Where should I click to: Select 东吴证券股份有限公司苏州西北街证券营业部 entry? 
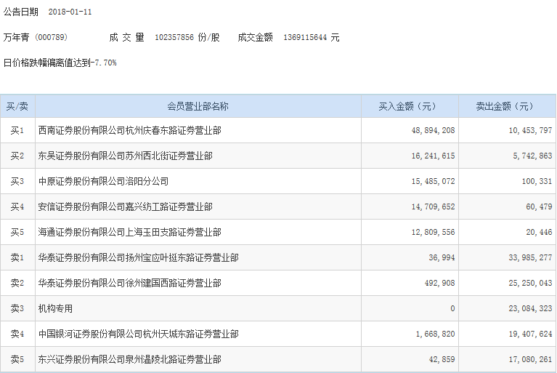point(126,156)
